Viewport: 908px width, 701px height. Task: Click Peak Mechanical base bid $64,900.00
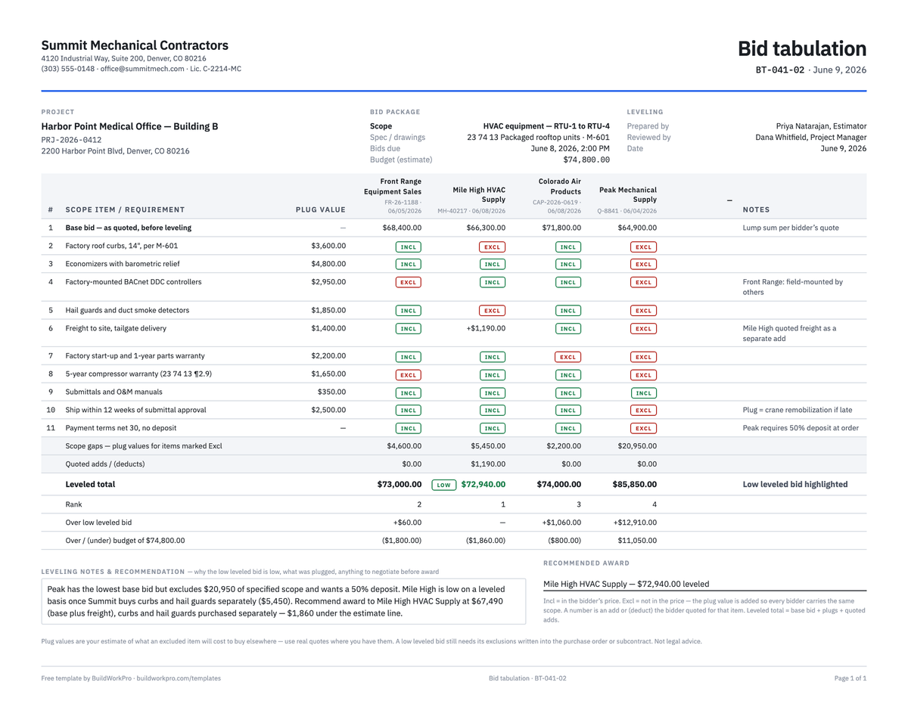637,228
